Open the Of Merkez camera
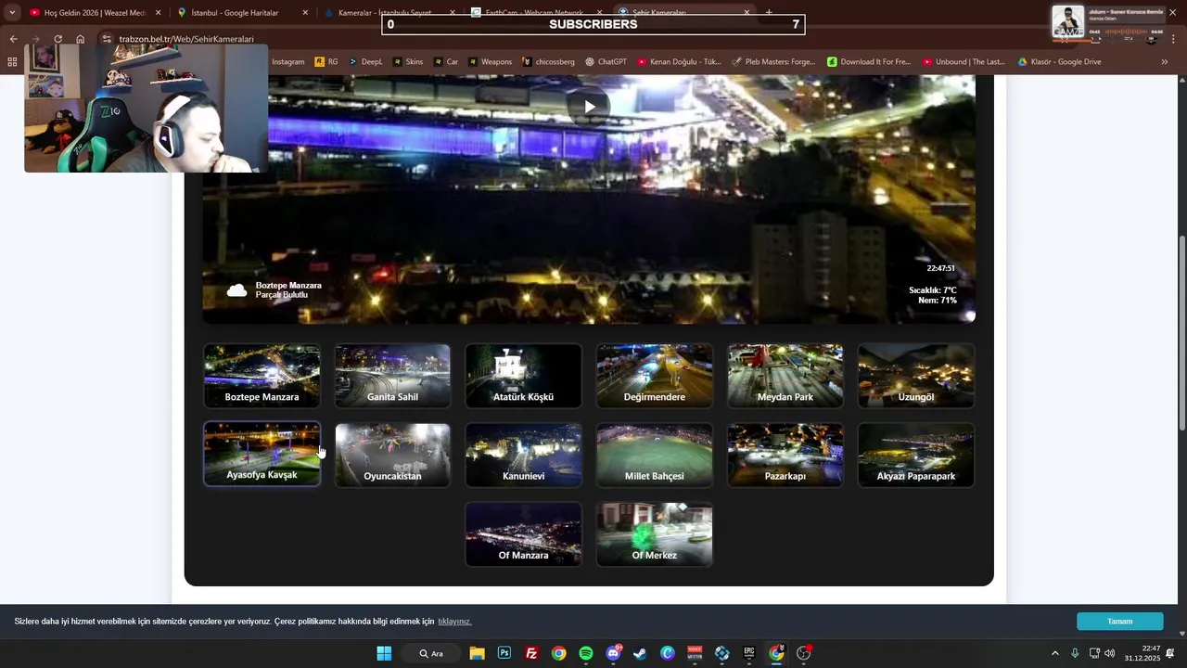Viewport: 1187px width, 668px height. (x=654, y=534)
